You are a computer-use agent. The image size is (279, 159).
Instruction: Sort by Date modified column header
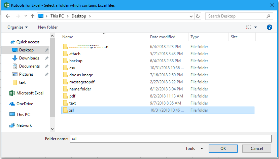163,37
